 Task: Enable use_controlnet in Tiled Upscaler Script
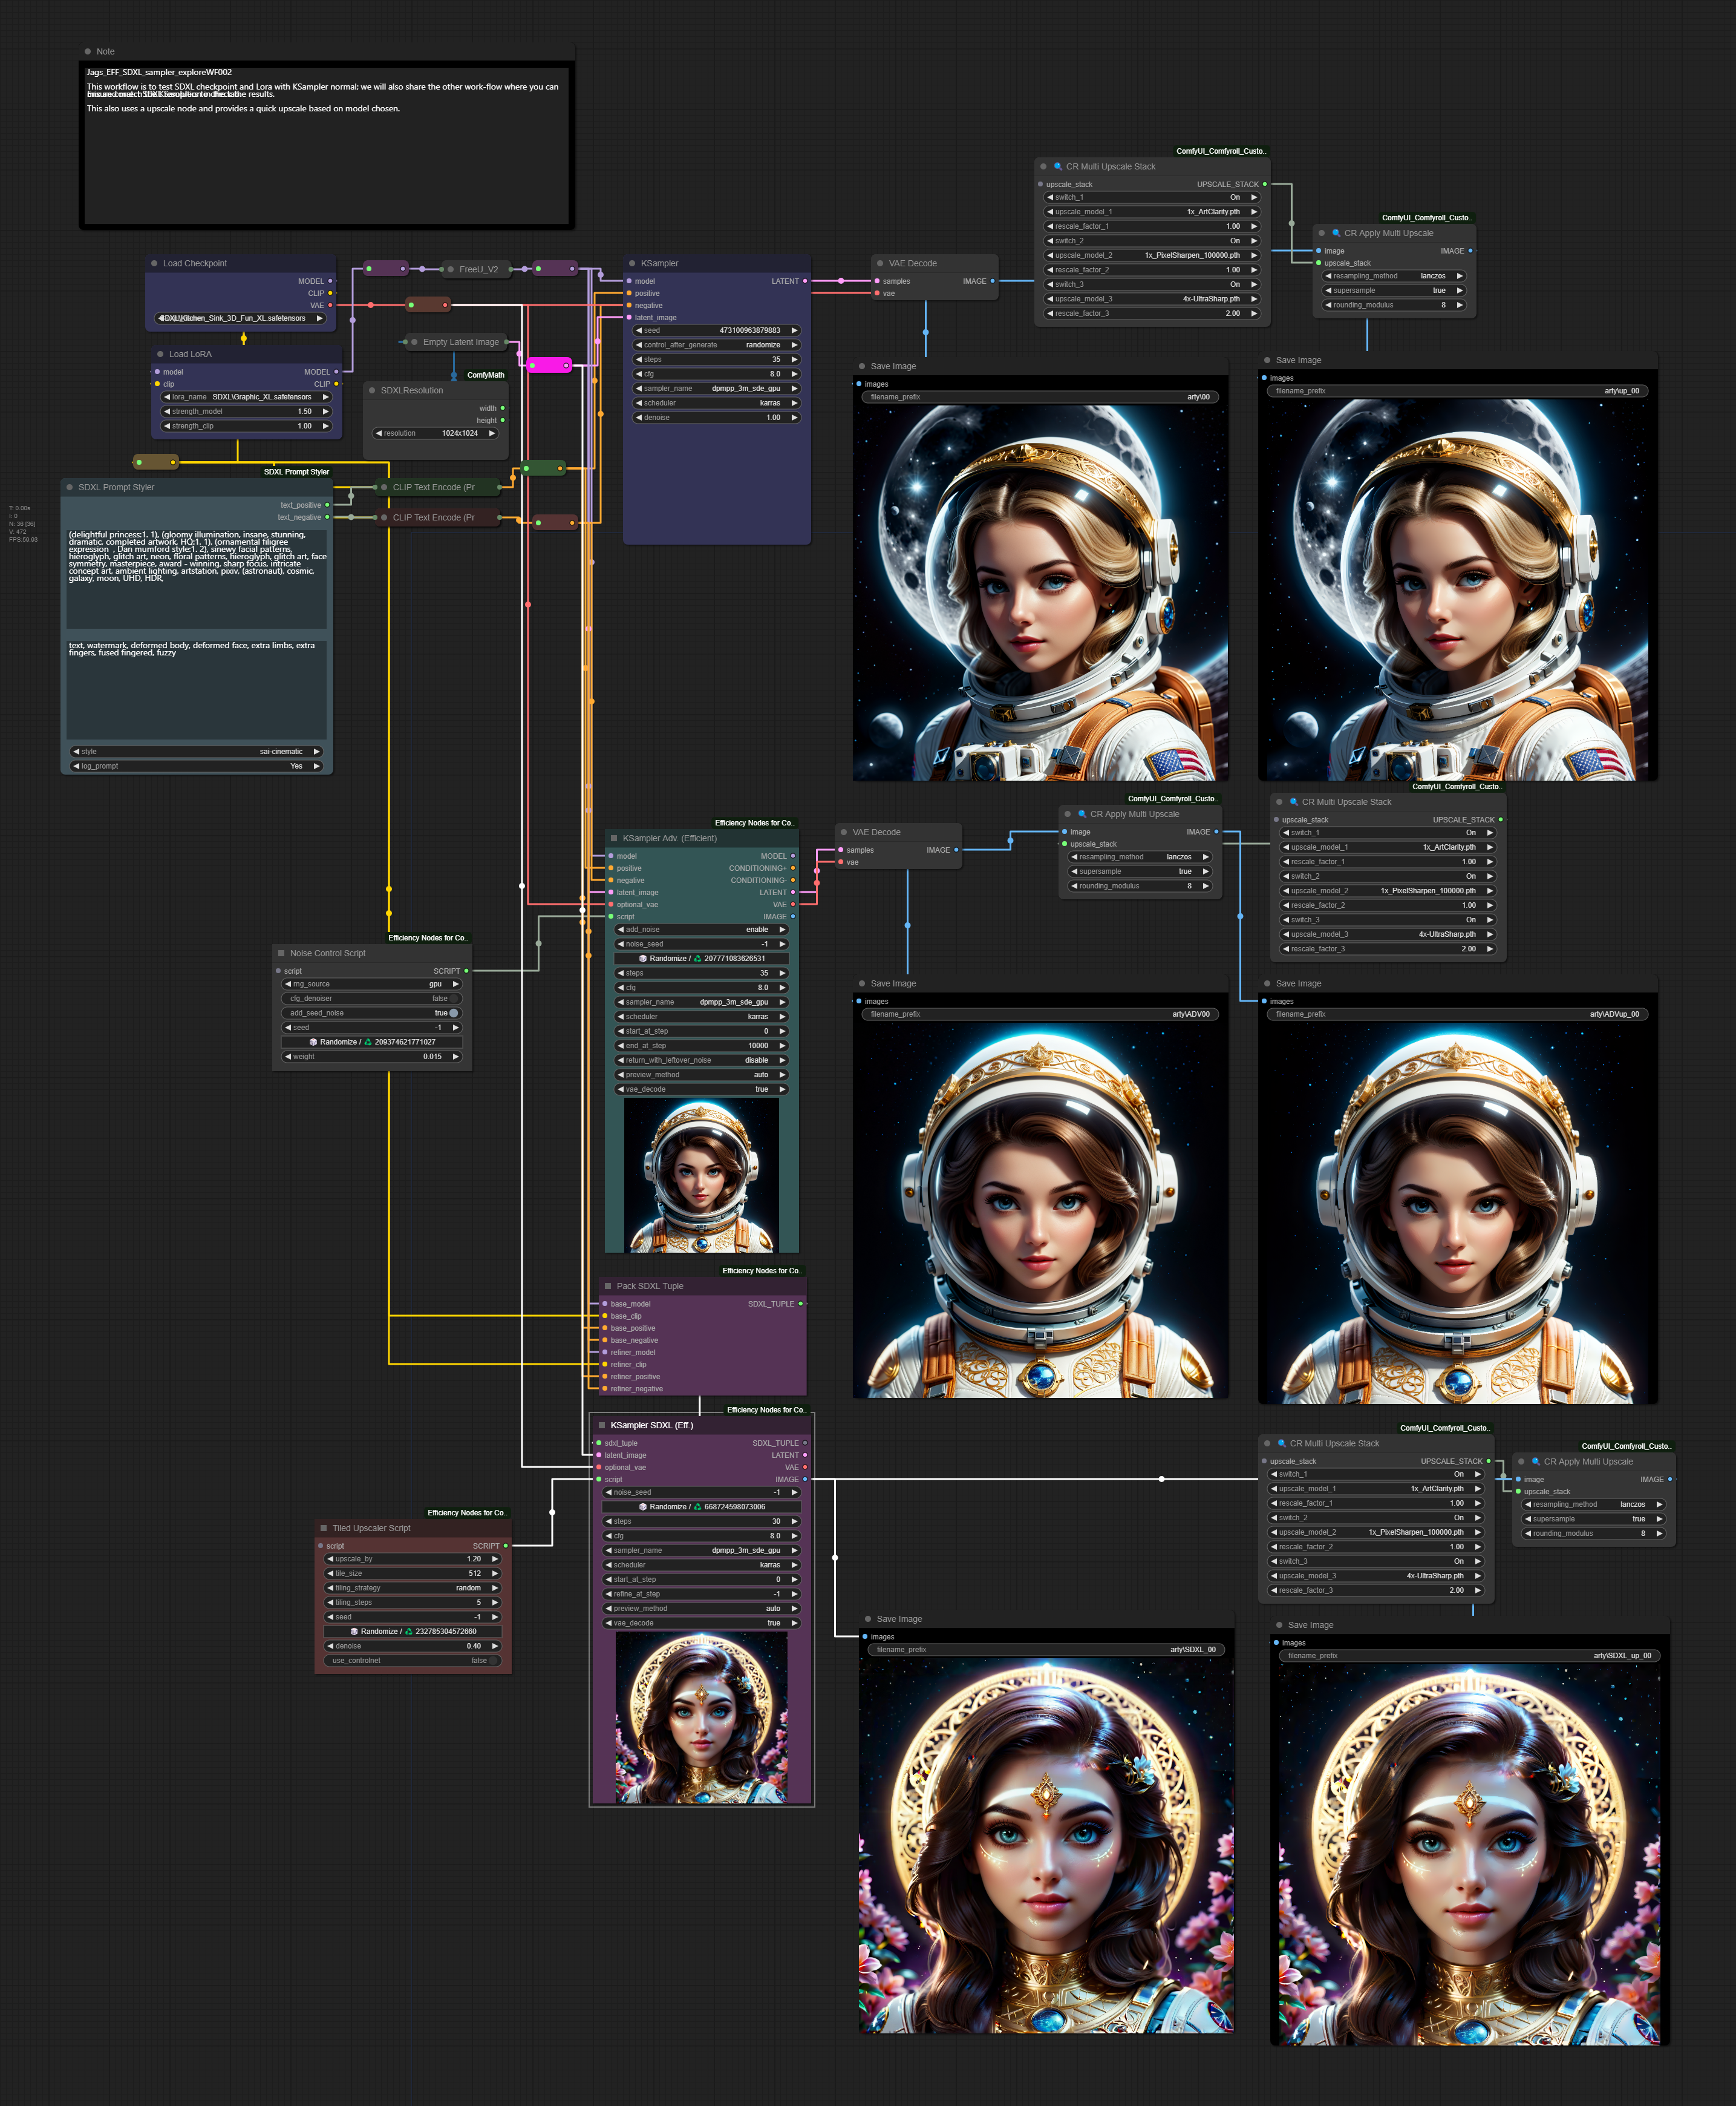[412, 1661]
